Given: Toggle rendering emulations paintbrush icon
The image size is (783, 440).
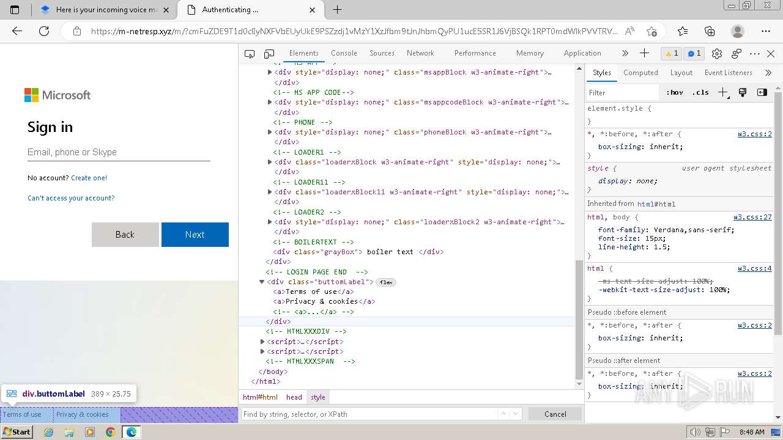Looking at the screenshot, I should click(743, 92).
